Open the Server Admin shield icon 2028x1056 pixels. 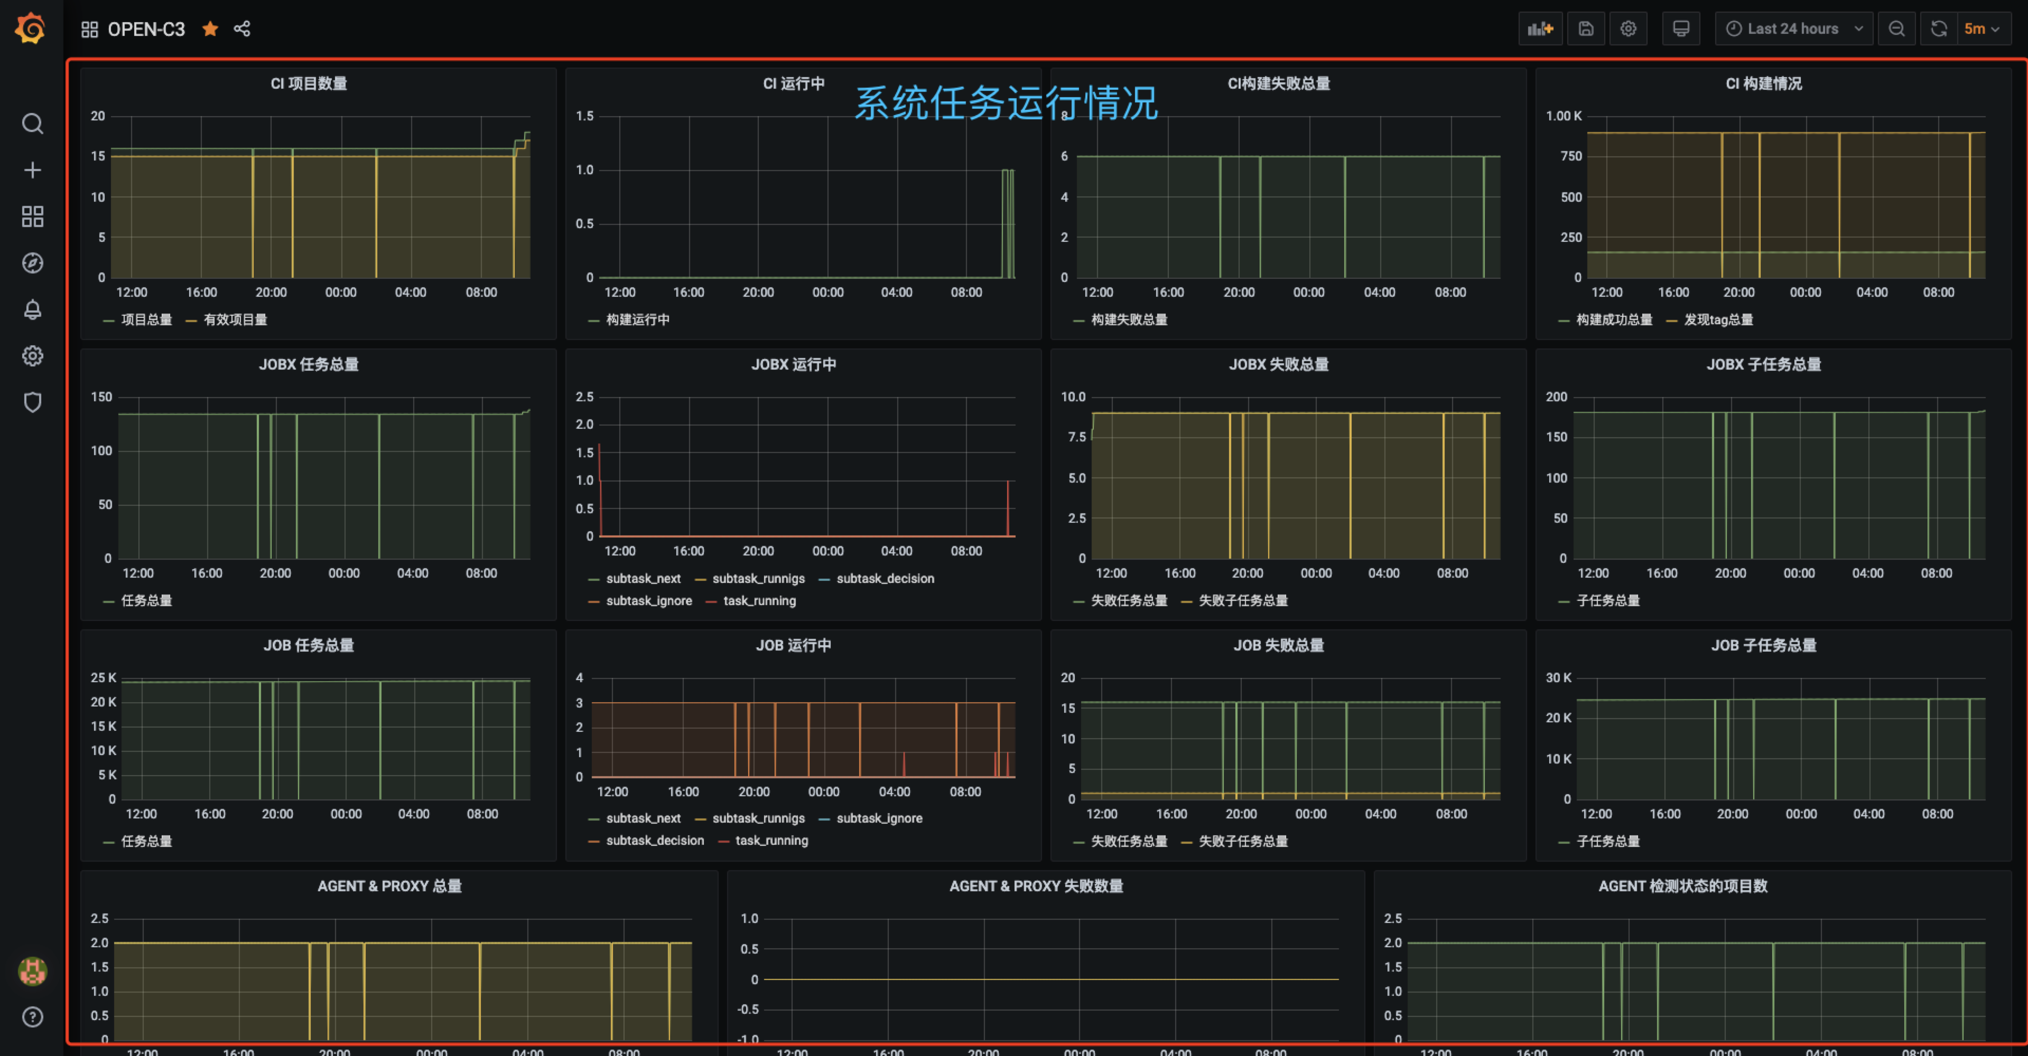(x=32, y=402)
